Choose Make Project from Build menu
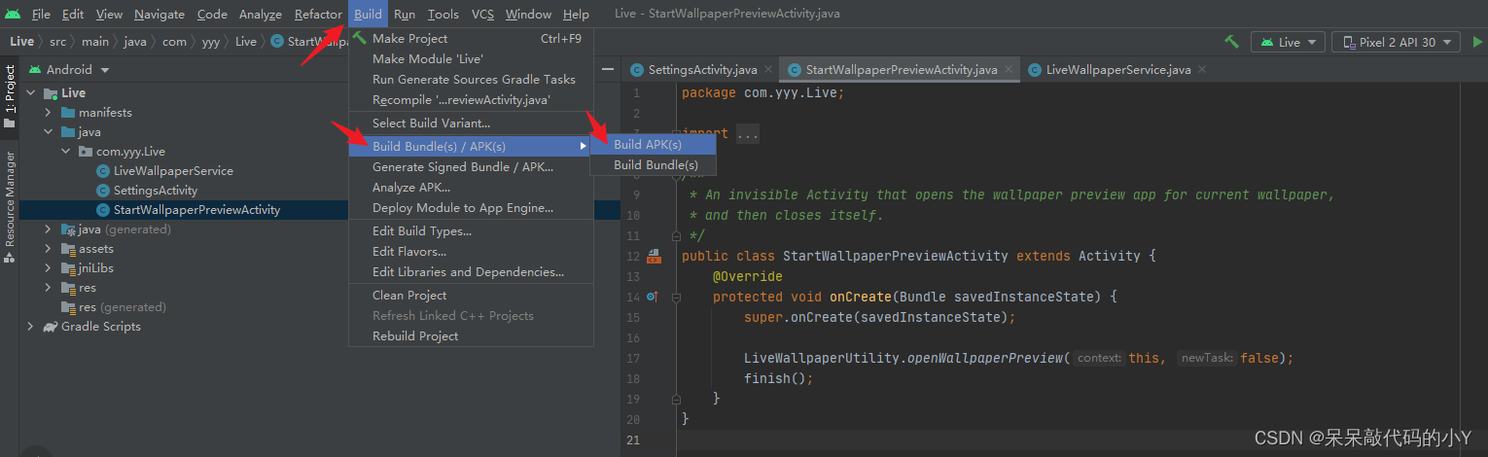Viewport: 1488px width, 457px height. point(471,39)
